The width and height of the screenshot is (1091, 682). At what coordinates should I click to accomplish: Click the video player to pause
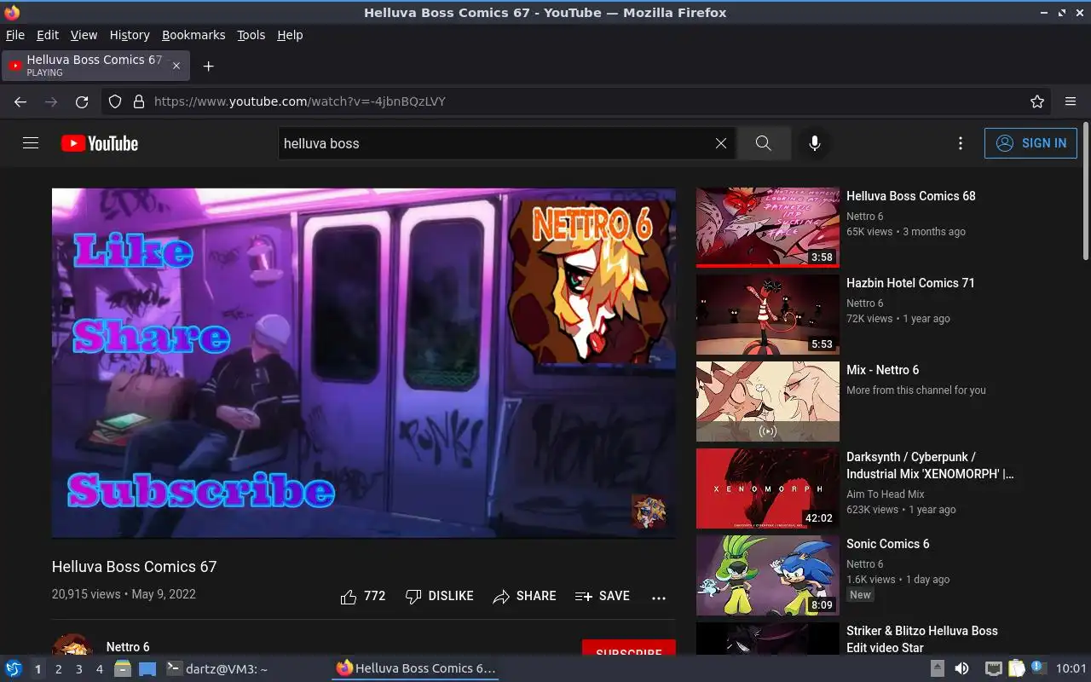point(364,363)
